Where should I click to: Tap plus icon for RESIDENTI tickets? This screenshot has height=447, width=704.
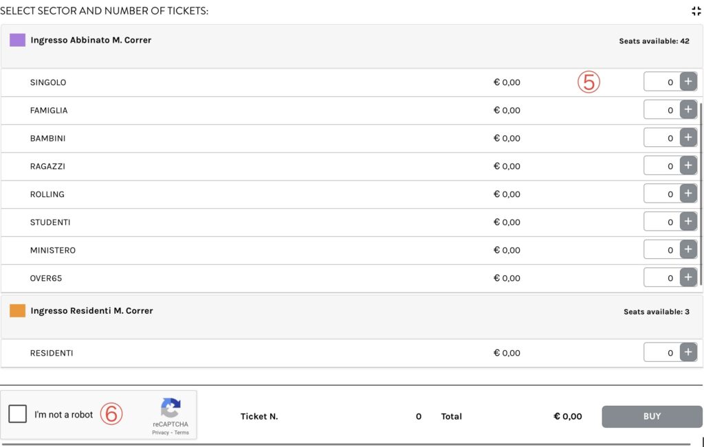coord(688,352)
